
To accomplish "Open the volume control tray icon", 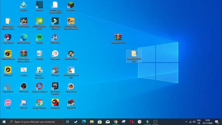I will pos(194,122).
